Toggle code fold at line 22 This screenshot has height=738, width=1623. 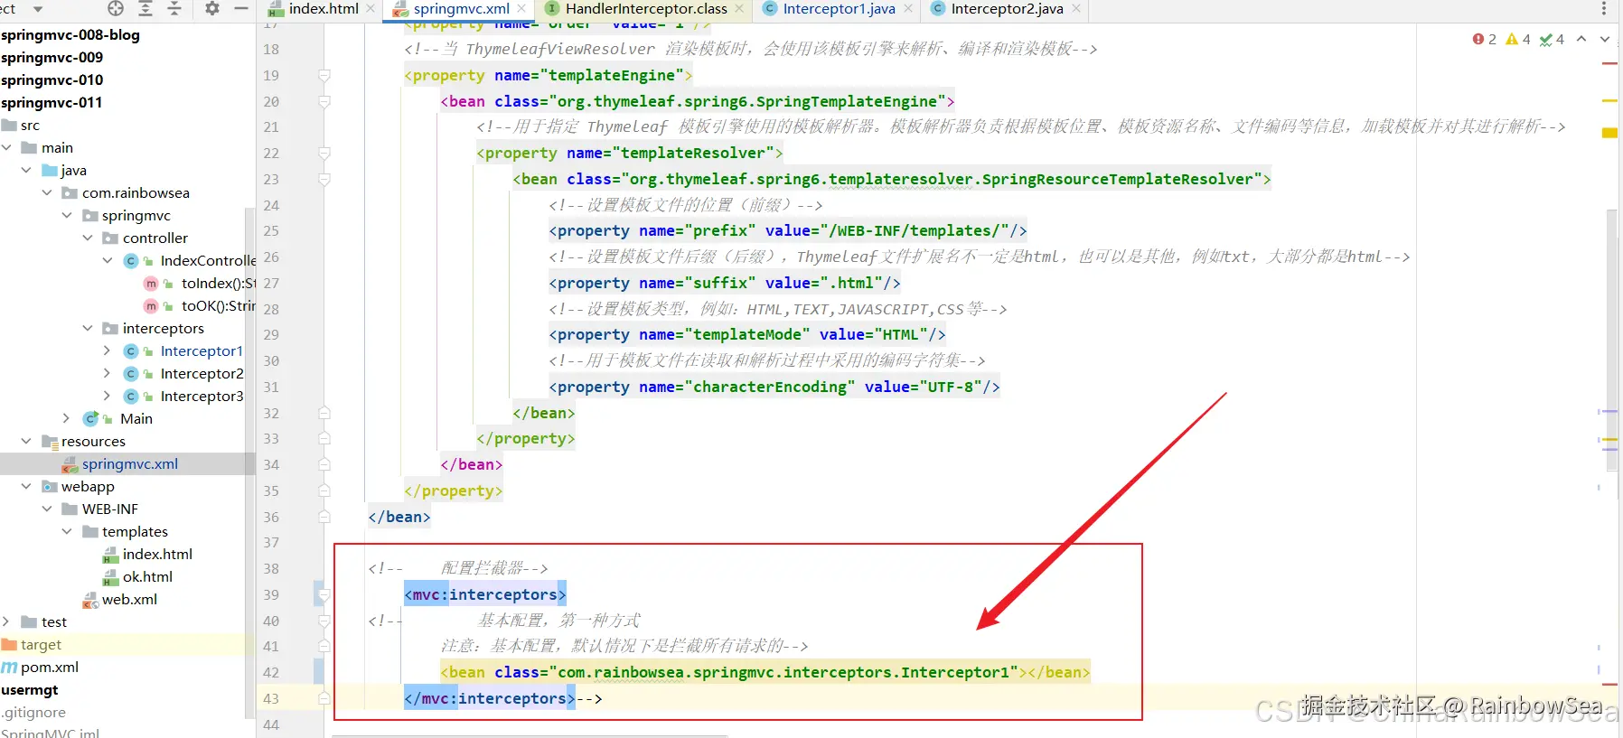(324, 154)
